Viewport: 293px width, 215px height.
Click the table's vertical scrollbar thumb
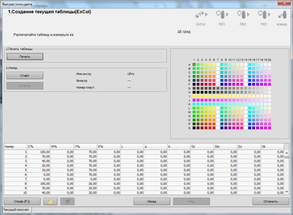(x=287, y=157)
